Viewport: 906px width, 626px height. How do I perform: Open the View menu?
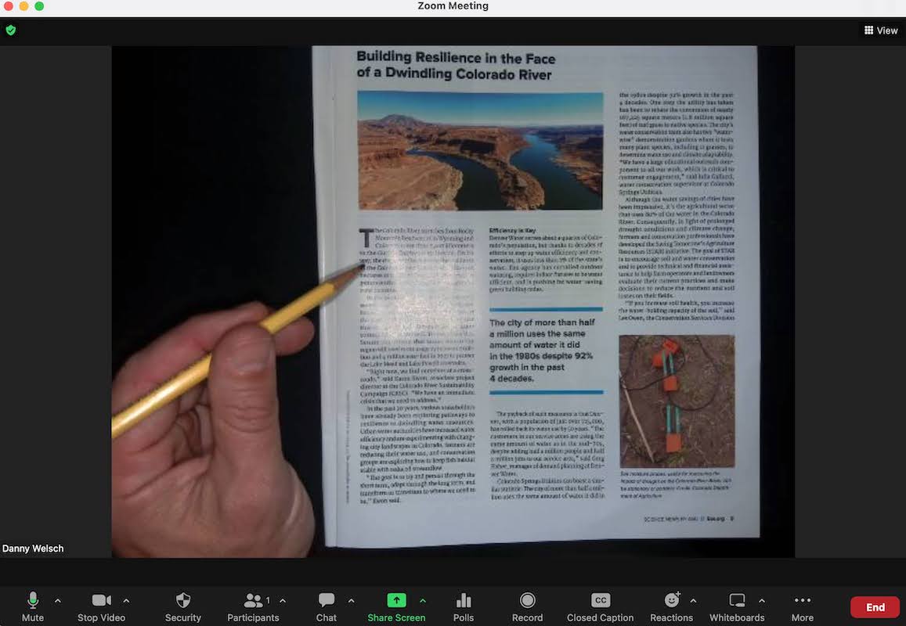tap(880, 31)
